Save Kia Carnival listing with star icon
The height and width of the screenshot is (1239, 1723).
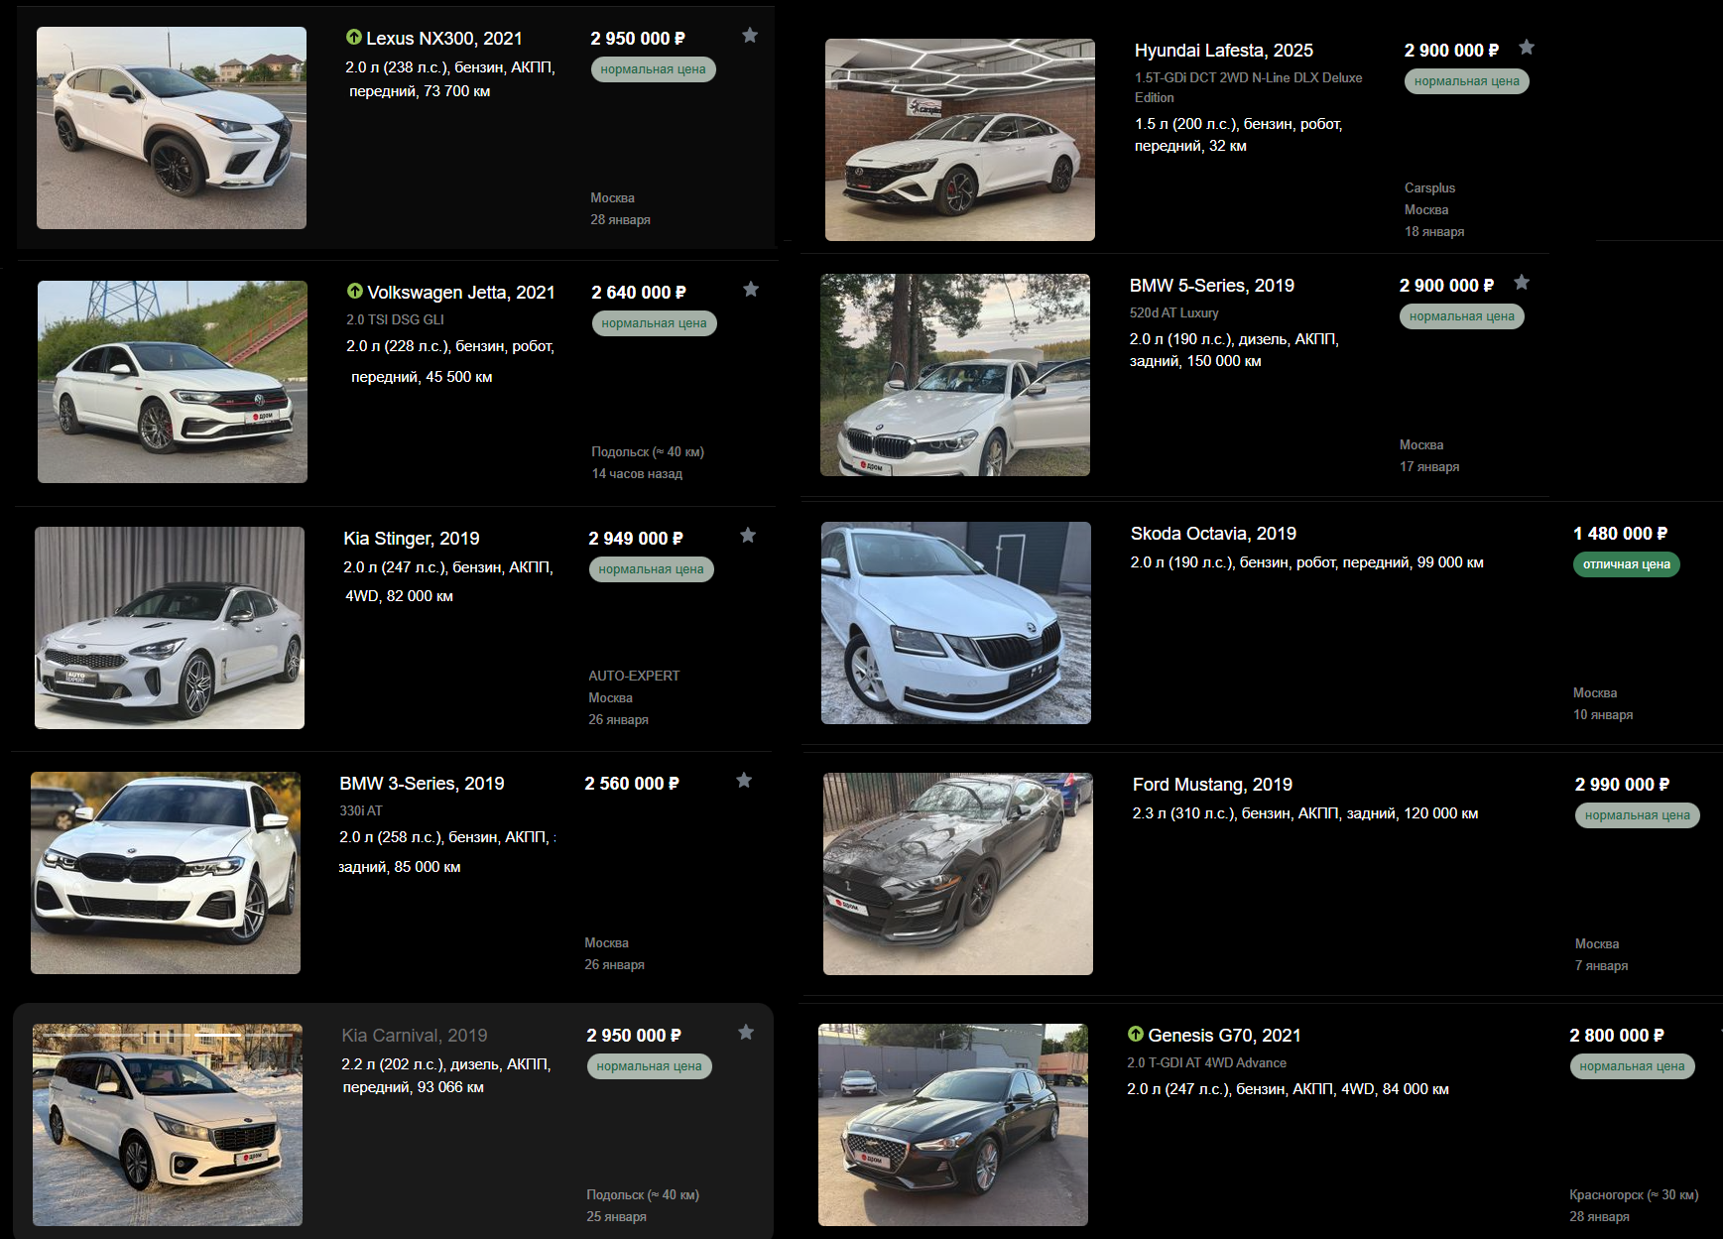click(746, 1033)
